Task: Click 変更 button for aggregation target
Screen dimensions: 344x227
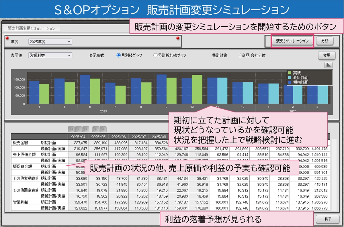Action: click(x=327, y=55)
